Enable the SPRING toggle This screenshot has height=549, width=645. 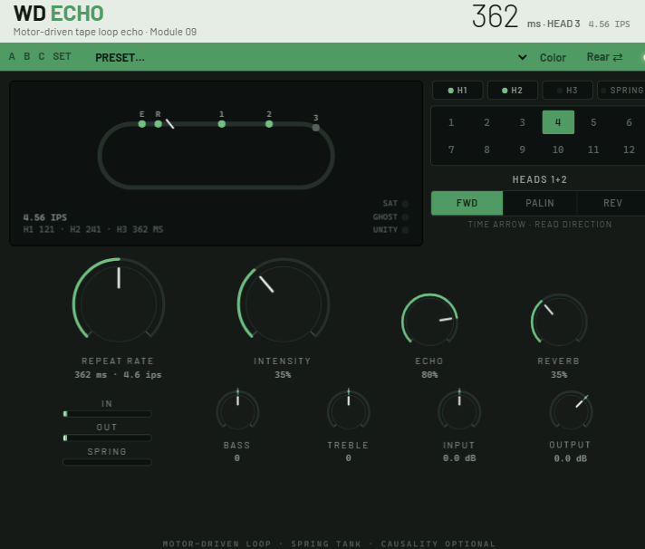[x=621, y=90]
